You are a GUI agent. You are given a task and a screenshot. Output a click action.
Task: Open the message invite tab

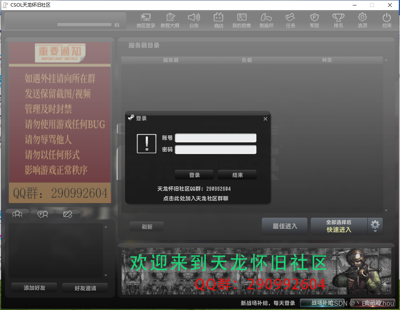click(x=68, y=214)
